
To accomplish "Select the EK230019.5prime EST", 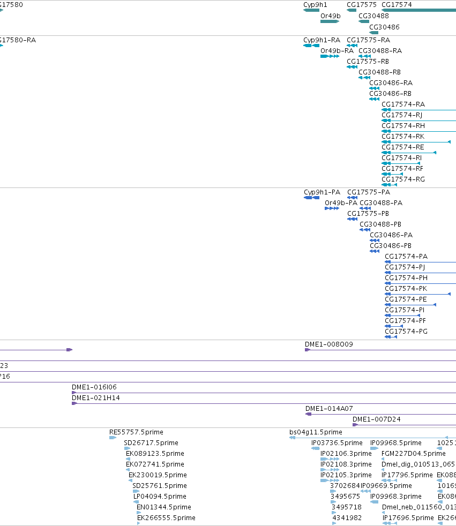I will click(x=131, y=480).
